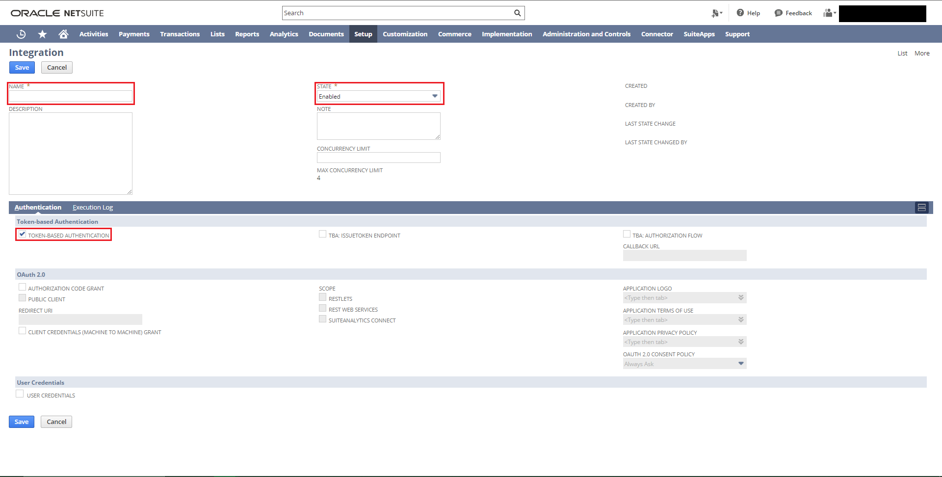942x477 pixels.
Task: Expand Application Terms of Use dropdown
Action: pyautogui.click(x=741, y=319)
